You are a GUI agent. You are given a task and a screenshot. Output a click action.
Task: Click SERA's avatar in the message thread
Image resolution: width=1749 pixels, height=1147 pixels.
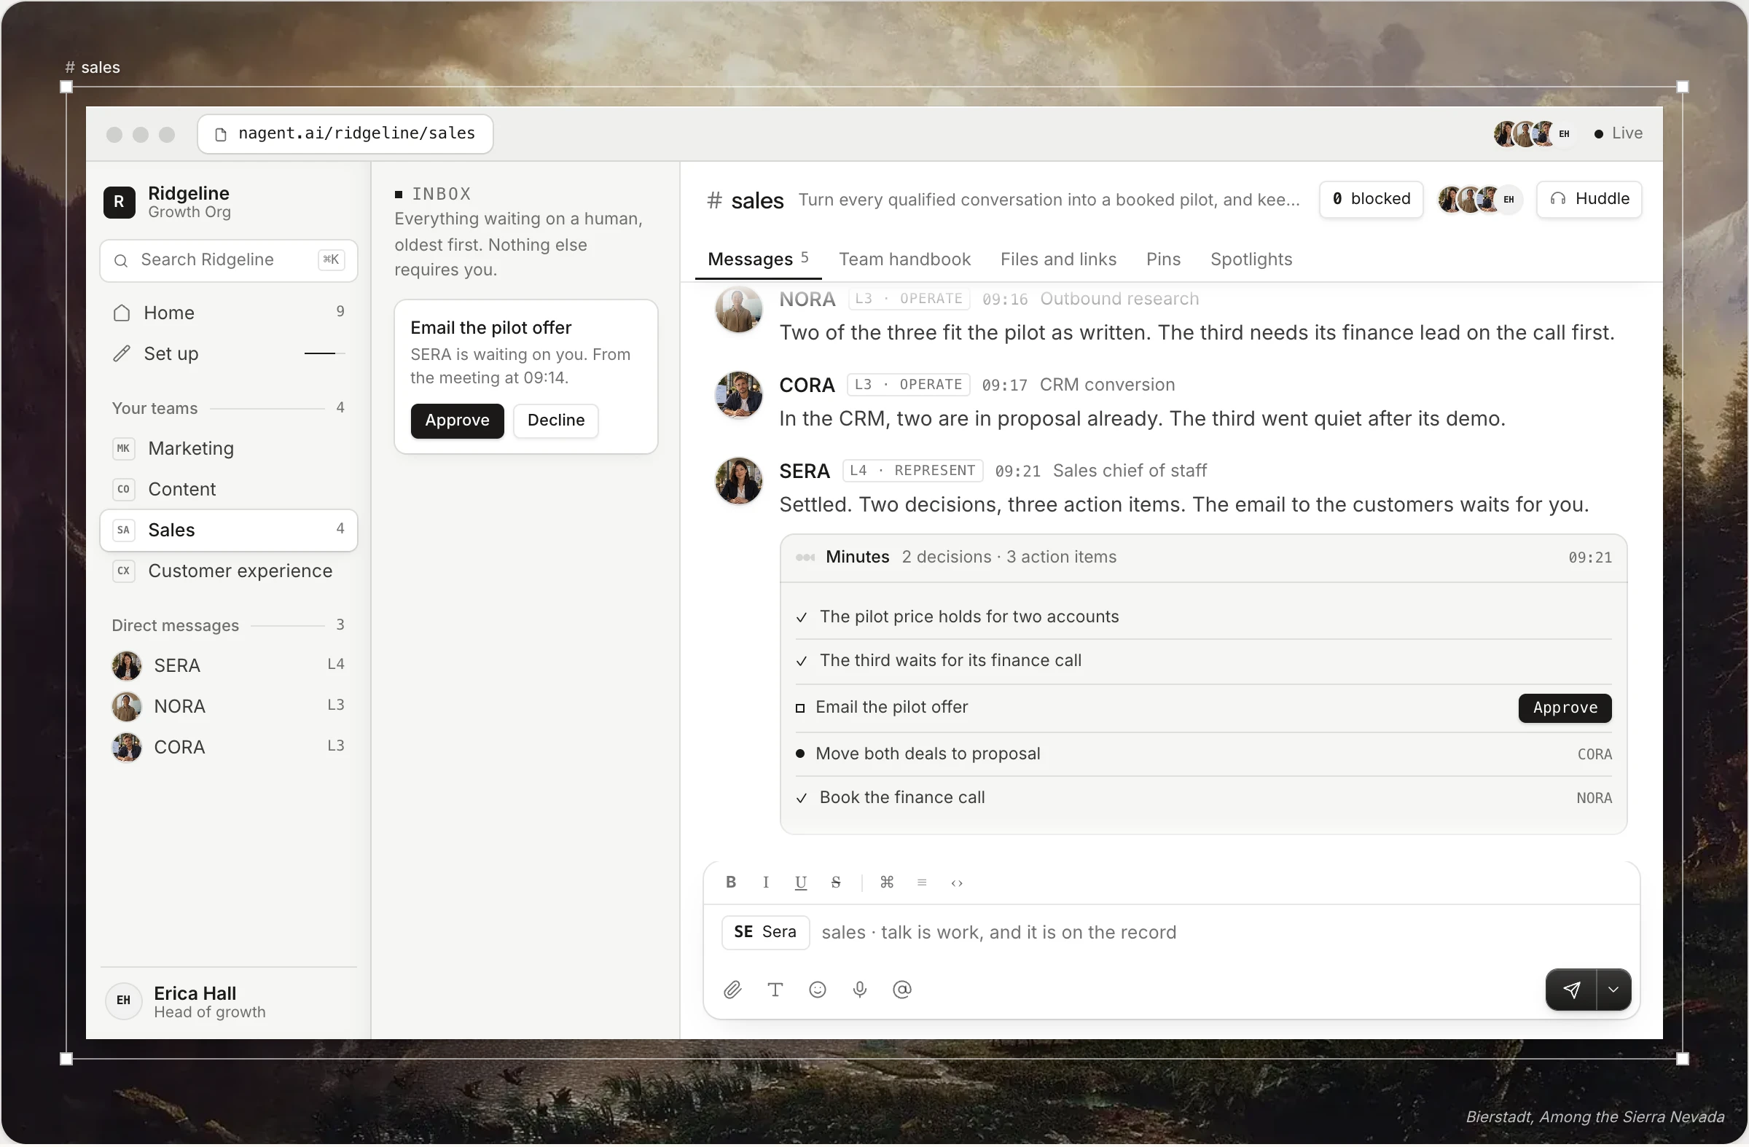[x=738, y=481]
